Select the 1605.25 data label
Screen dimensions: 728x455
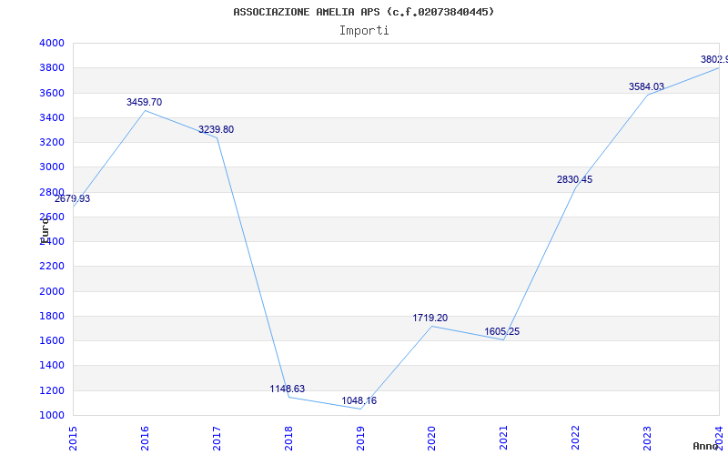[502, 331]
